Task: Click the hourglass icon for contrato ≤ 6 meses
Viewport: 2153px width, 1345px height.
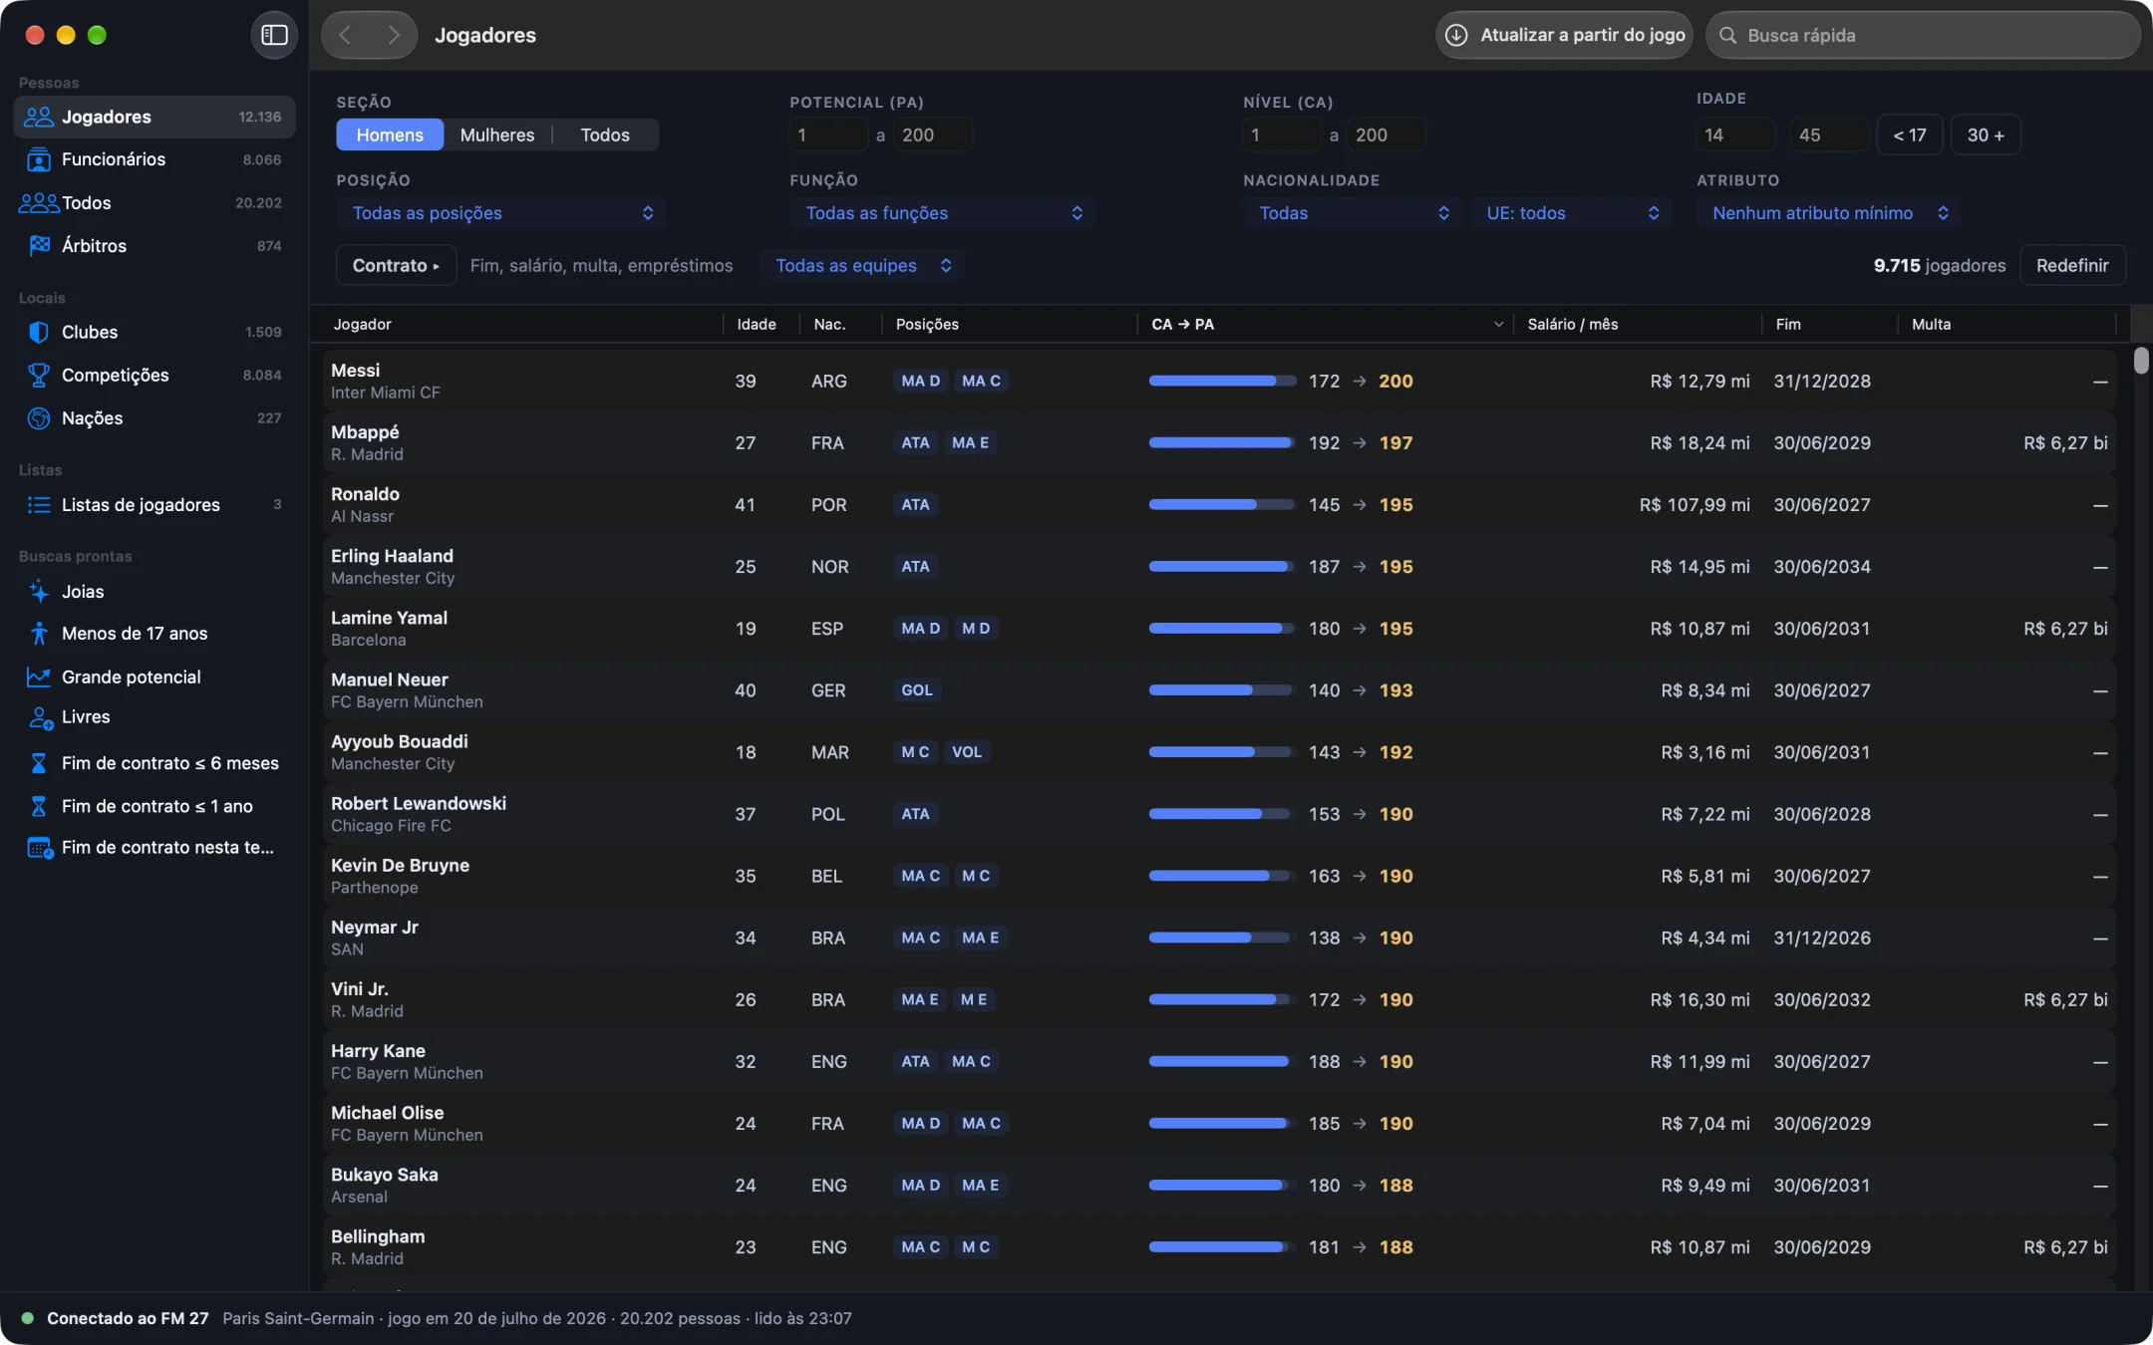Action: pos(39,763)
